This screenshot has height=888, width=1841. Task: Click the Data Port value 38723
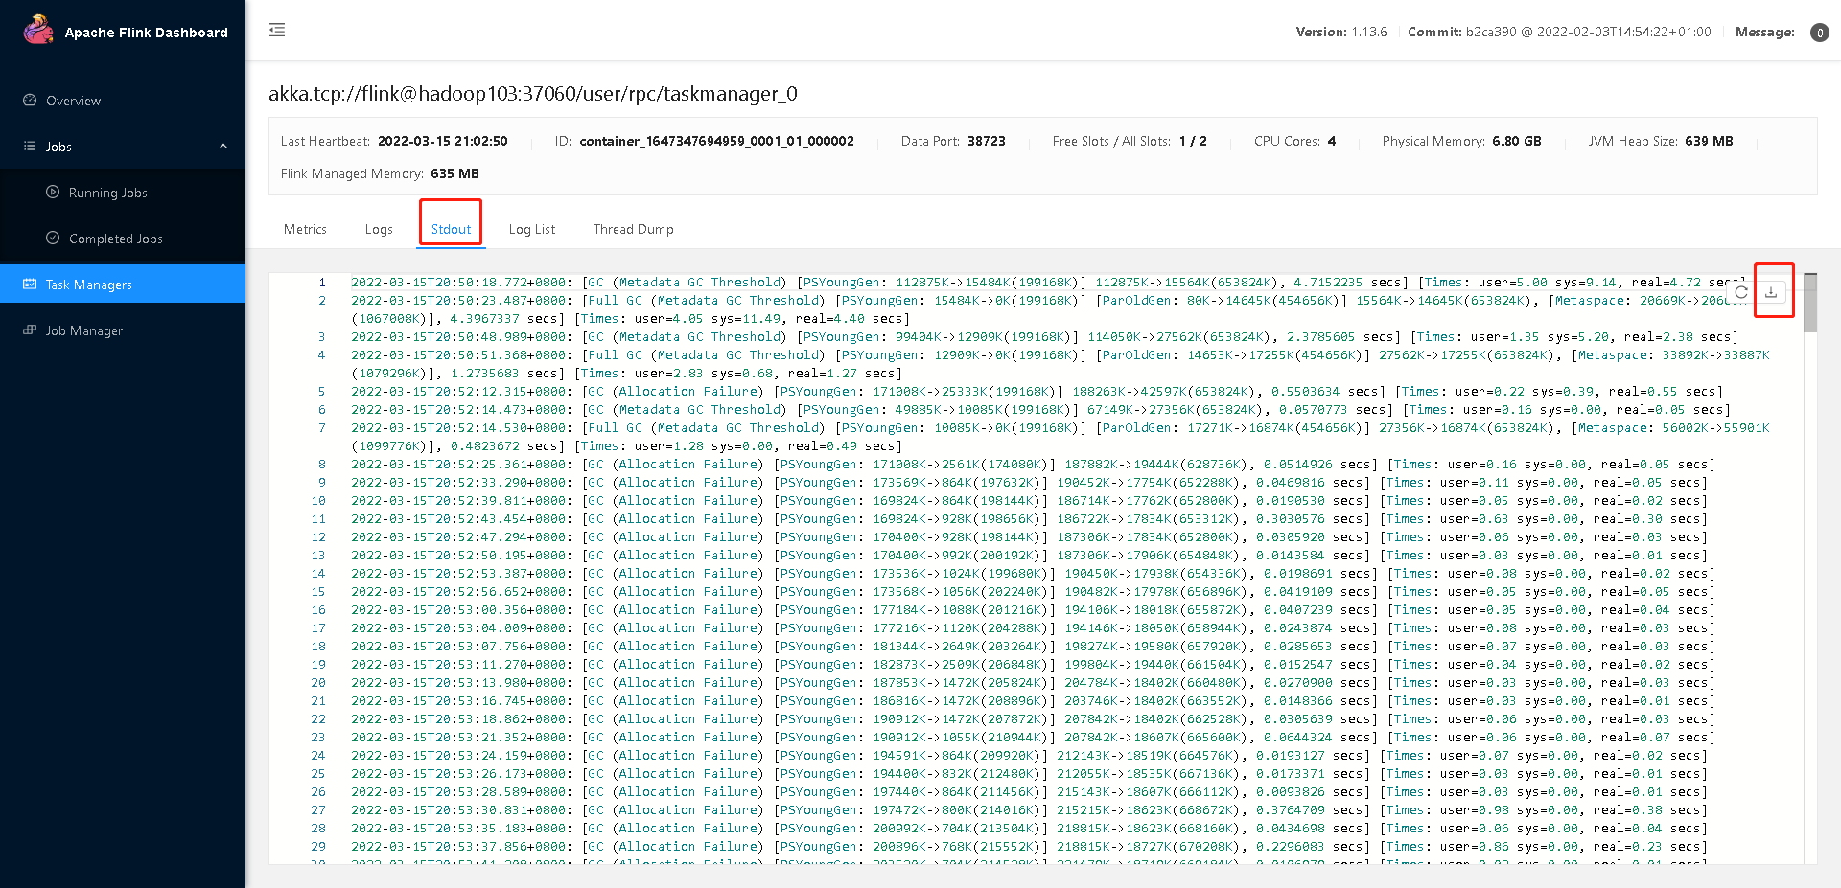coord(986,141)
